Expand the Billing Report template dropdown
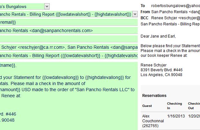200x130 pixels. click(x=135, y=14)
